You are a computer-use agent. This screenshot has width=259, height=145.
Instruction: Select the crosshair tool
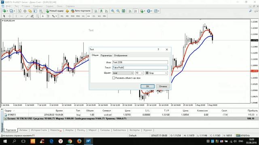point(10,16)
